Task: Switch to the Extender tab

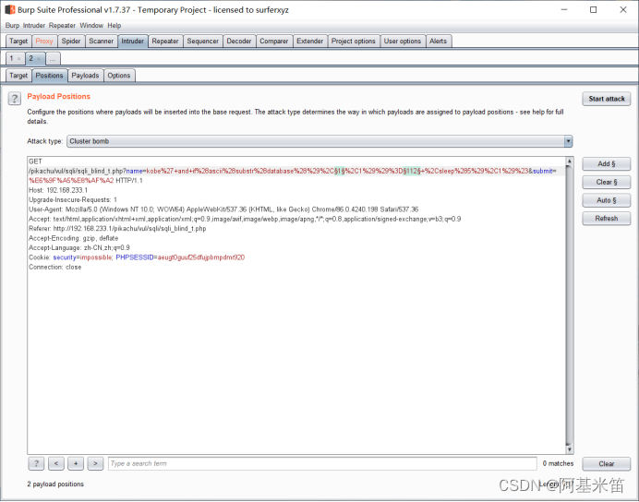Action: (309, 42)
